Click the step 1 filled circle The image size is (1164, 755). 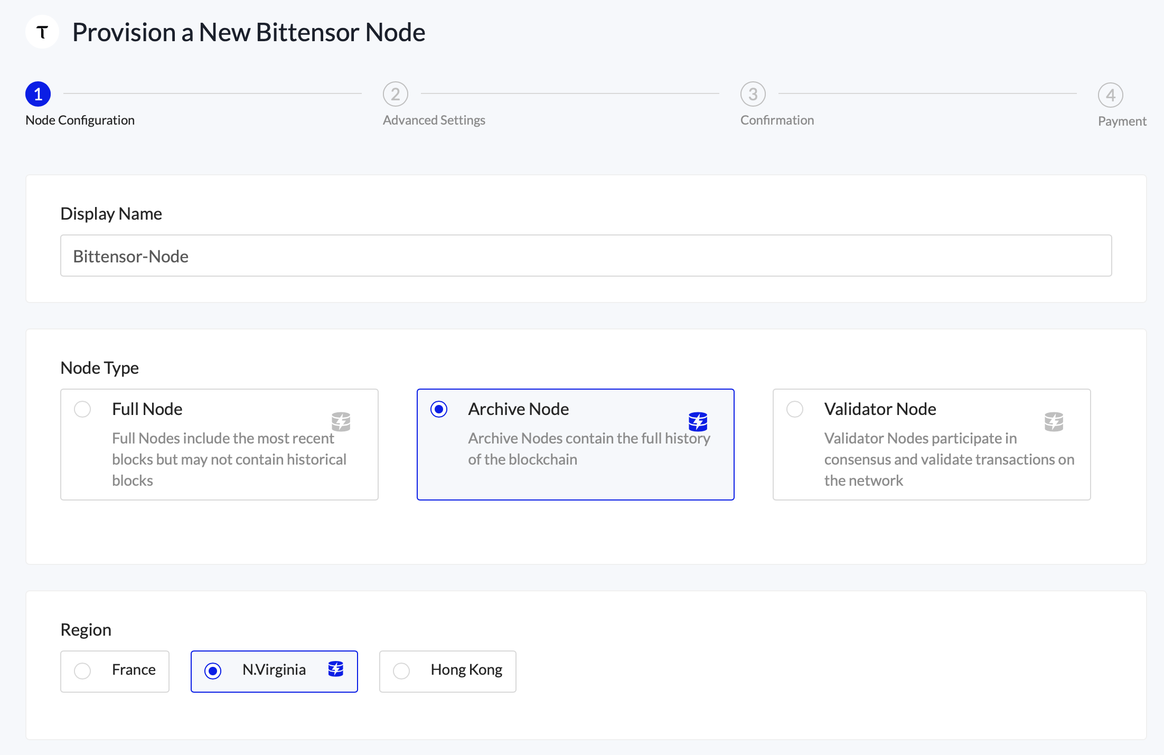pos(37,94)
